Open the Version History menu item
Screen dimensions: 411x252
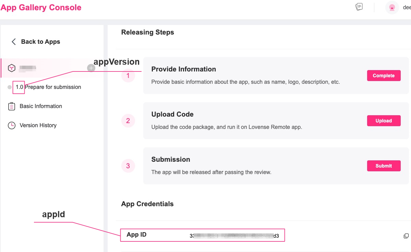pos(38,125)
